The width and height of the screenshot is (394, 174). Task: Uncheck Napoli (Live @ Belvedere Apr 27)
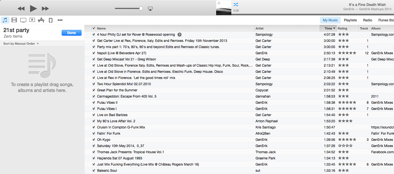(93, 53)
